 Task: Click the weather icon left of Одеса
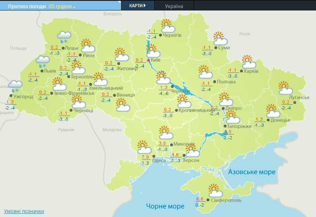[x=143, y=146]
